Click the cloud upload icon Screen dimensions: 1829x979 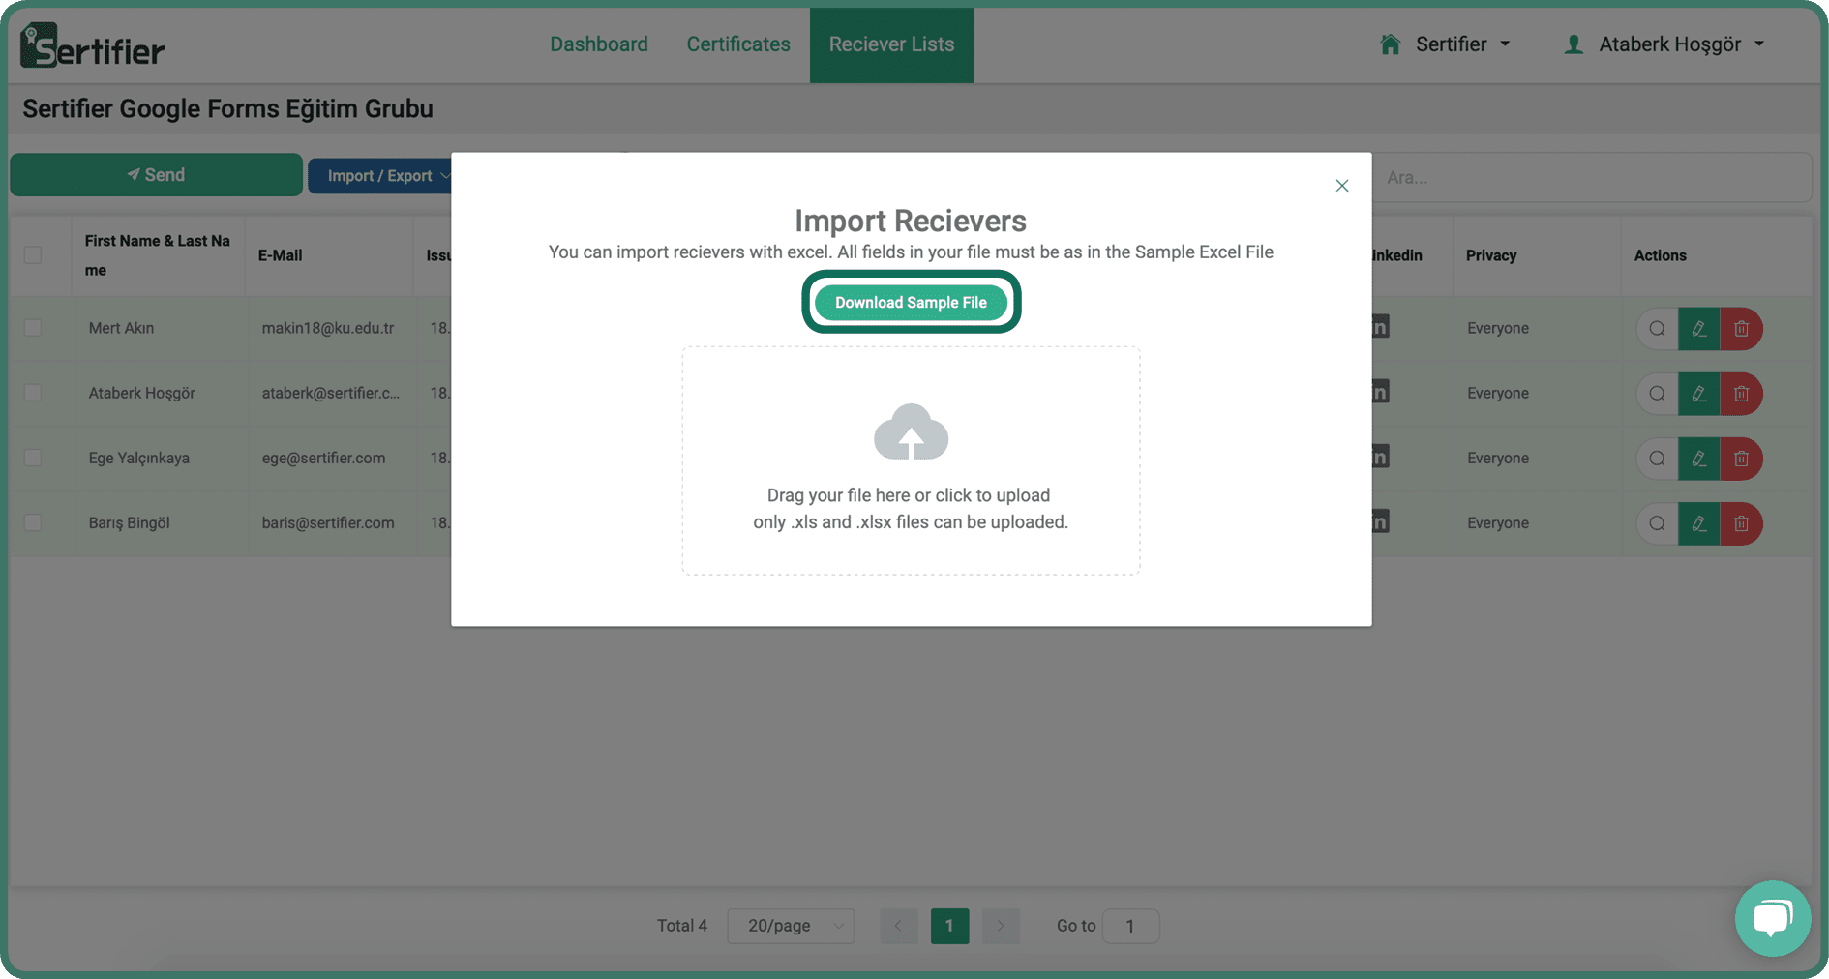(x=911, y=431)
